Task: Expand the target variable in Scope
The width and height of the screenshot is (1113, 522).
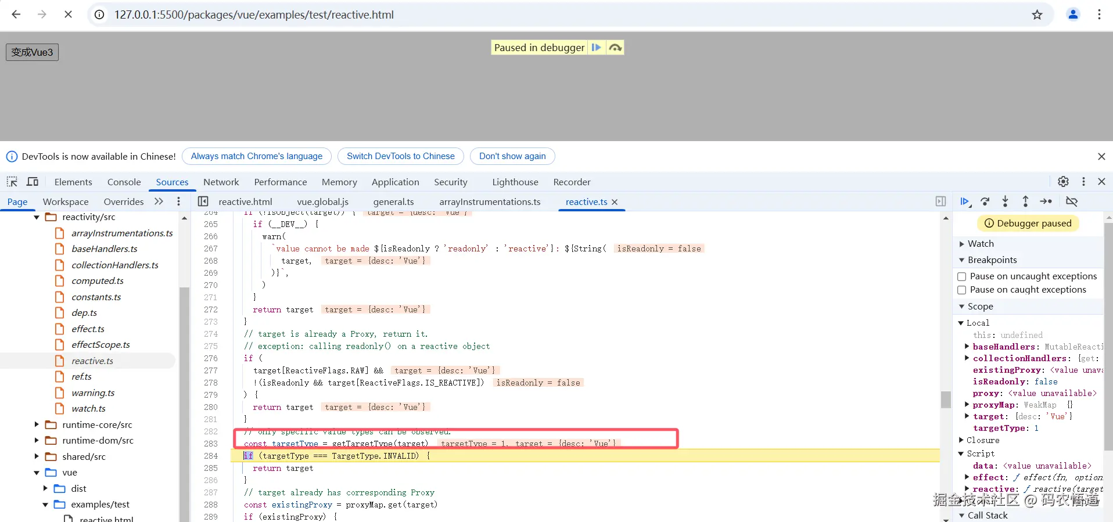Action: click(967, 416)
